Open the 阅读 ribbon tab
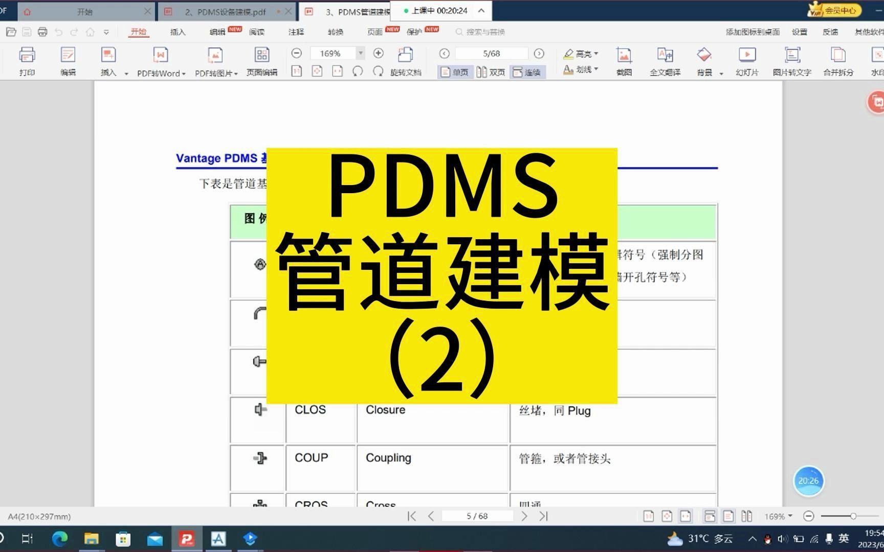 257,32
